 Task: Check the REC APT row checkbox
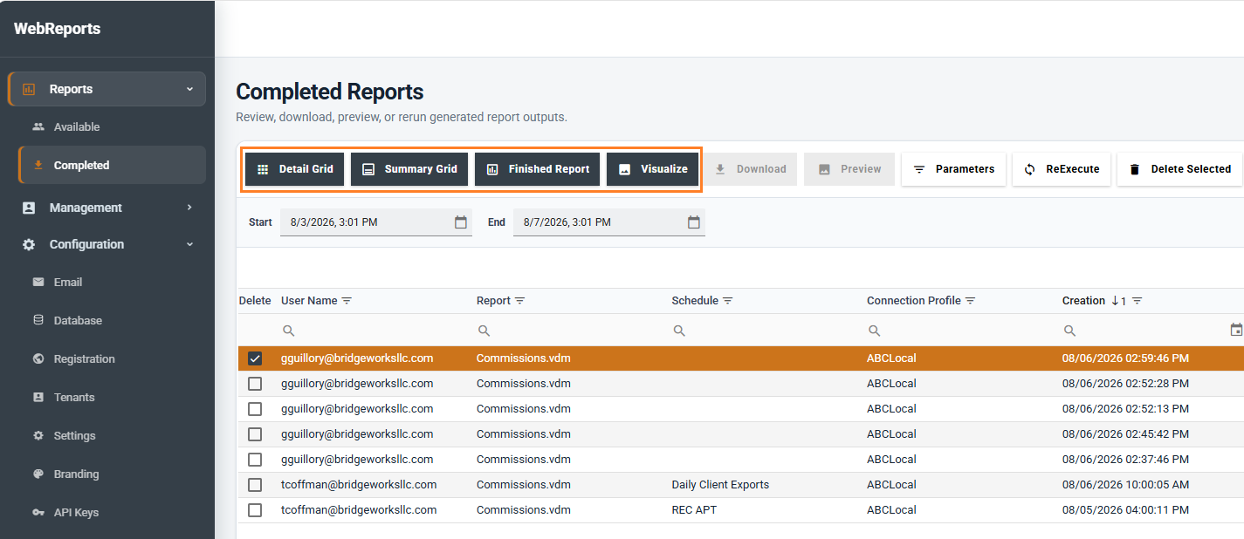point(255,510)
